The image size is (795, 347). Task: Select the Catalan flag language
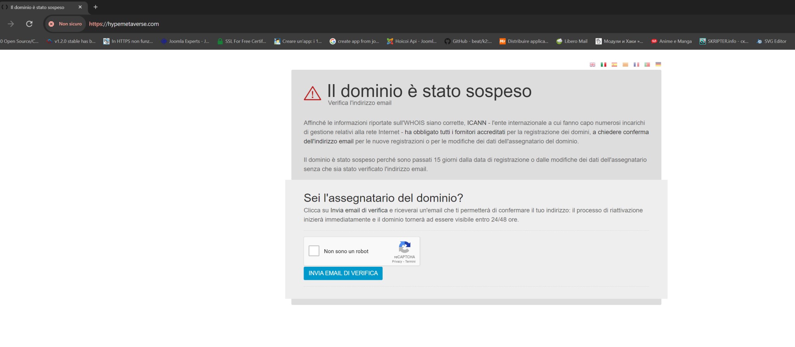pyautogui.click(x=625, y=65)
